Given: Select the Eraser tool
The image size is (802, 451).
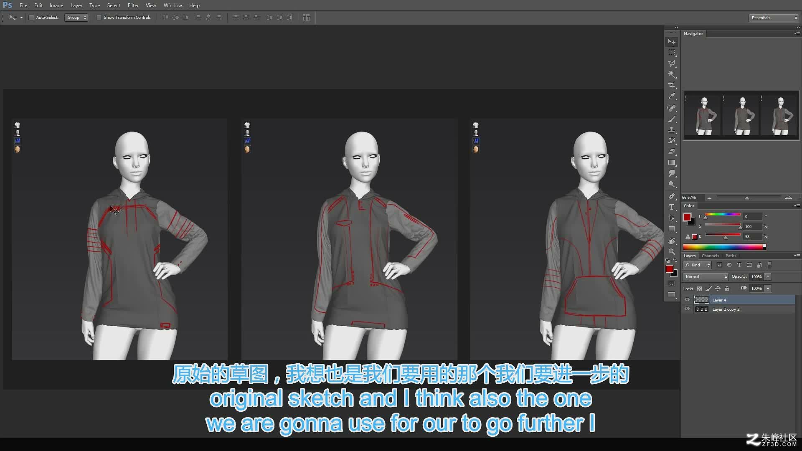Looking at the screenshot, I should pos(672,152).
